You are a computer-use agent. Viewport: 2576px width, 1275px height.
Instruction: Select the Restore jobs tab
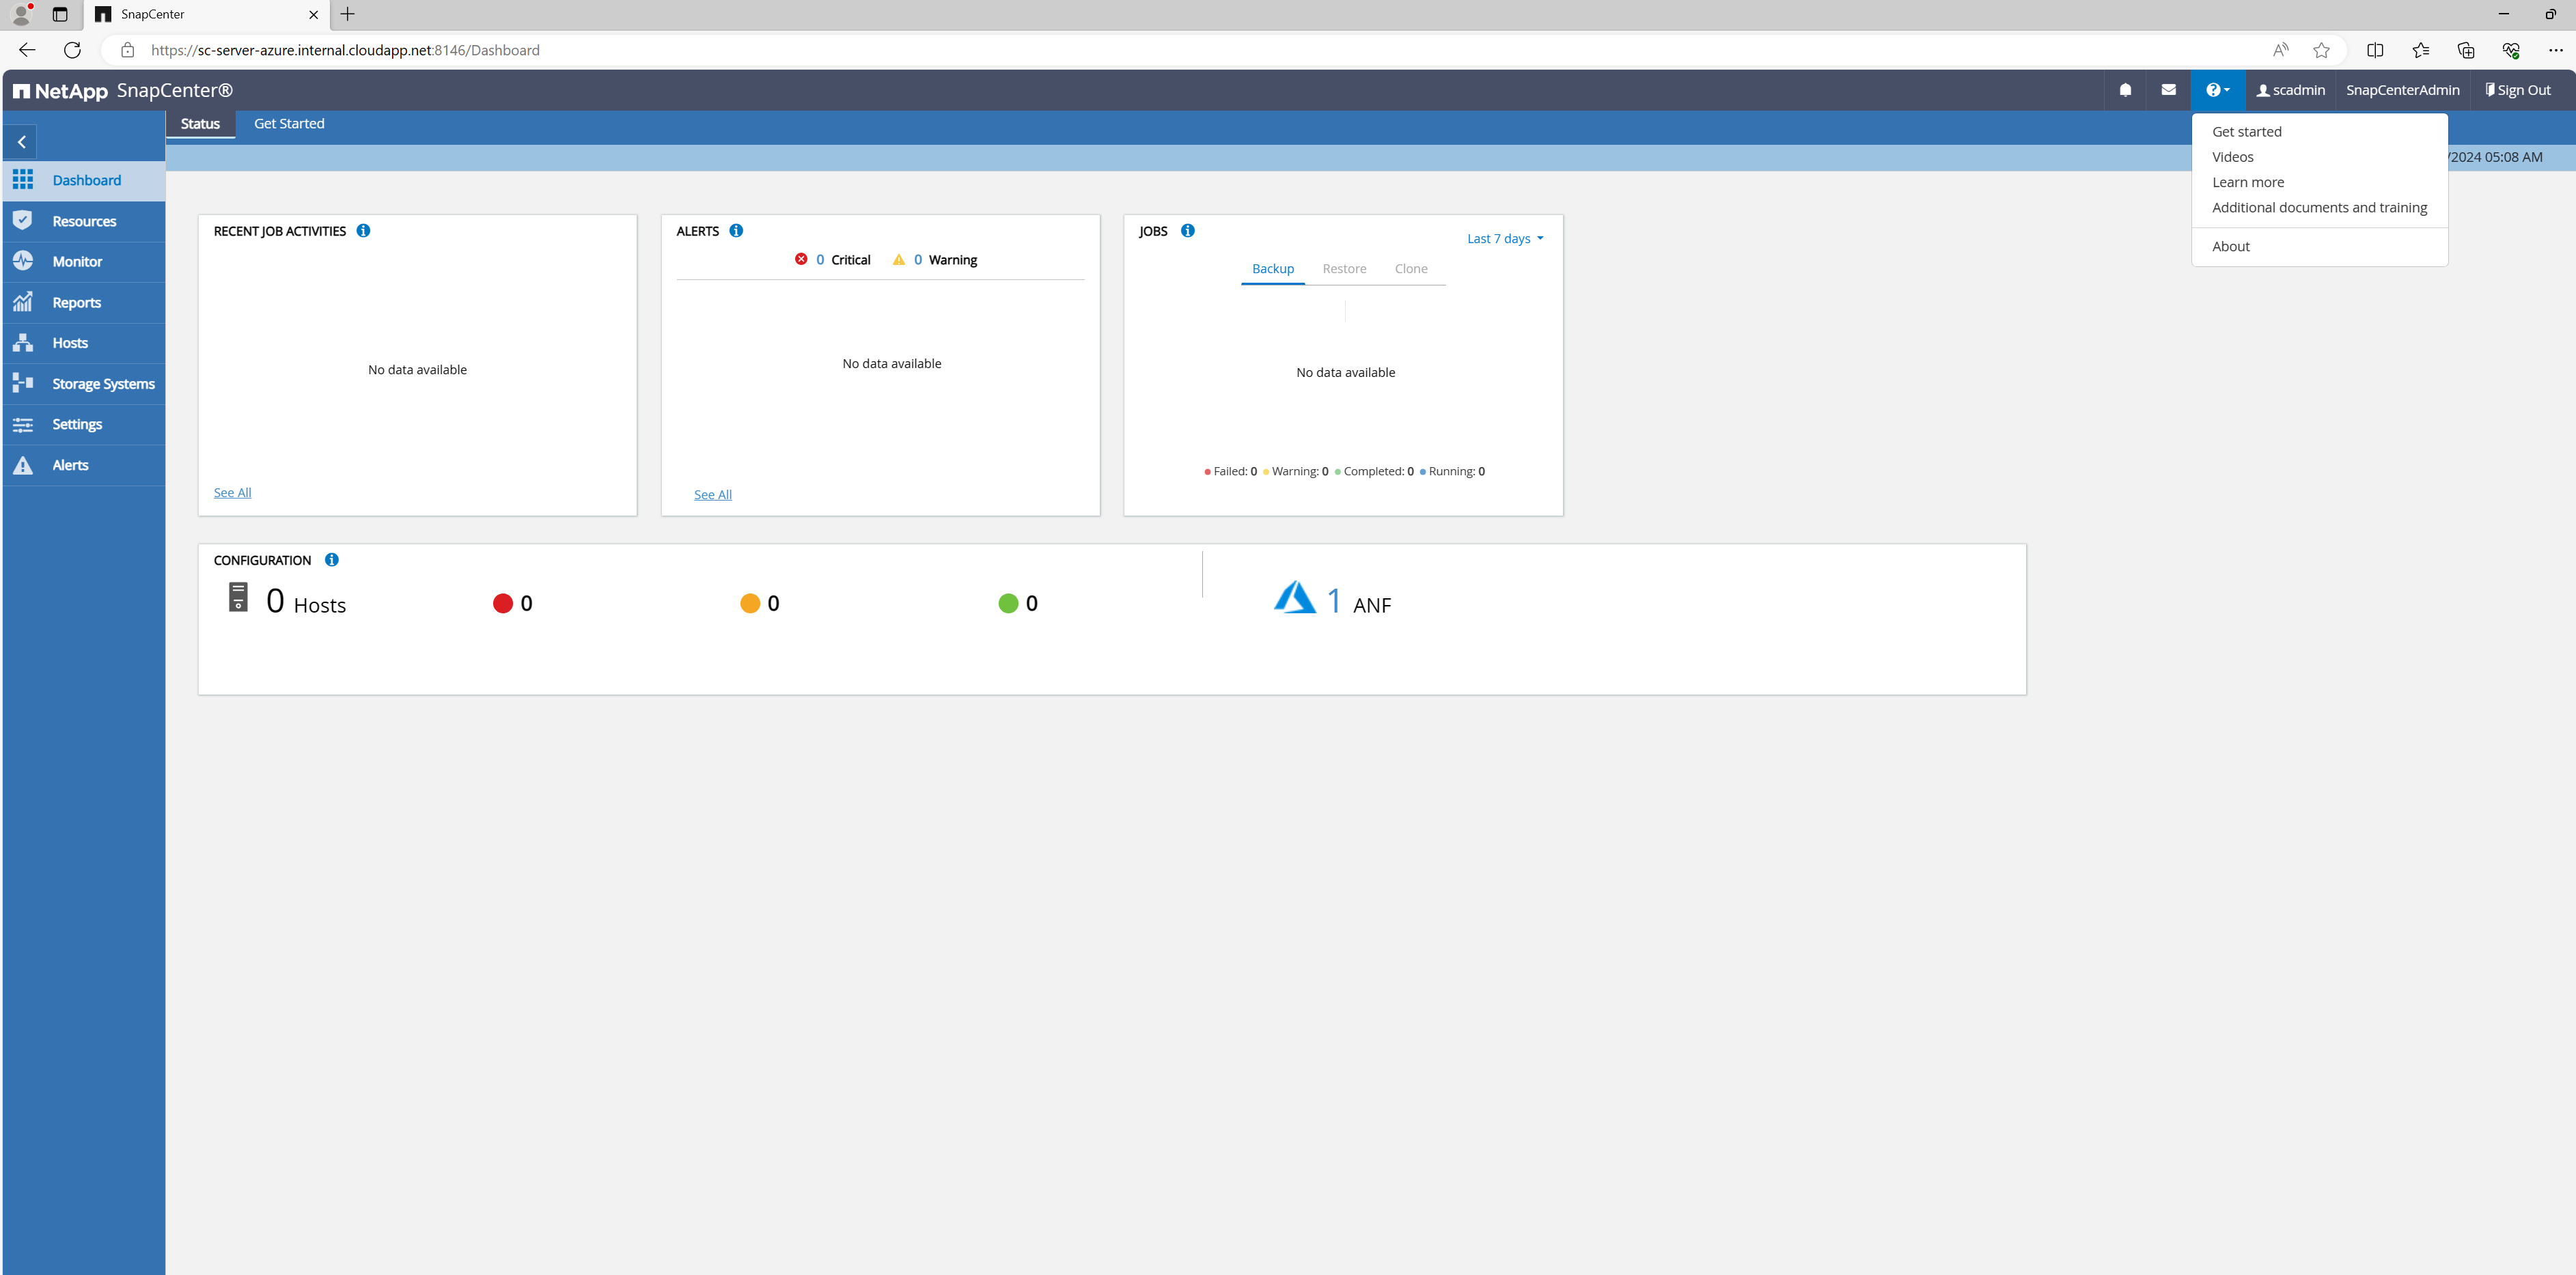tap(1344, 269)
